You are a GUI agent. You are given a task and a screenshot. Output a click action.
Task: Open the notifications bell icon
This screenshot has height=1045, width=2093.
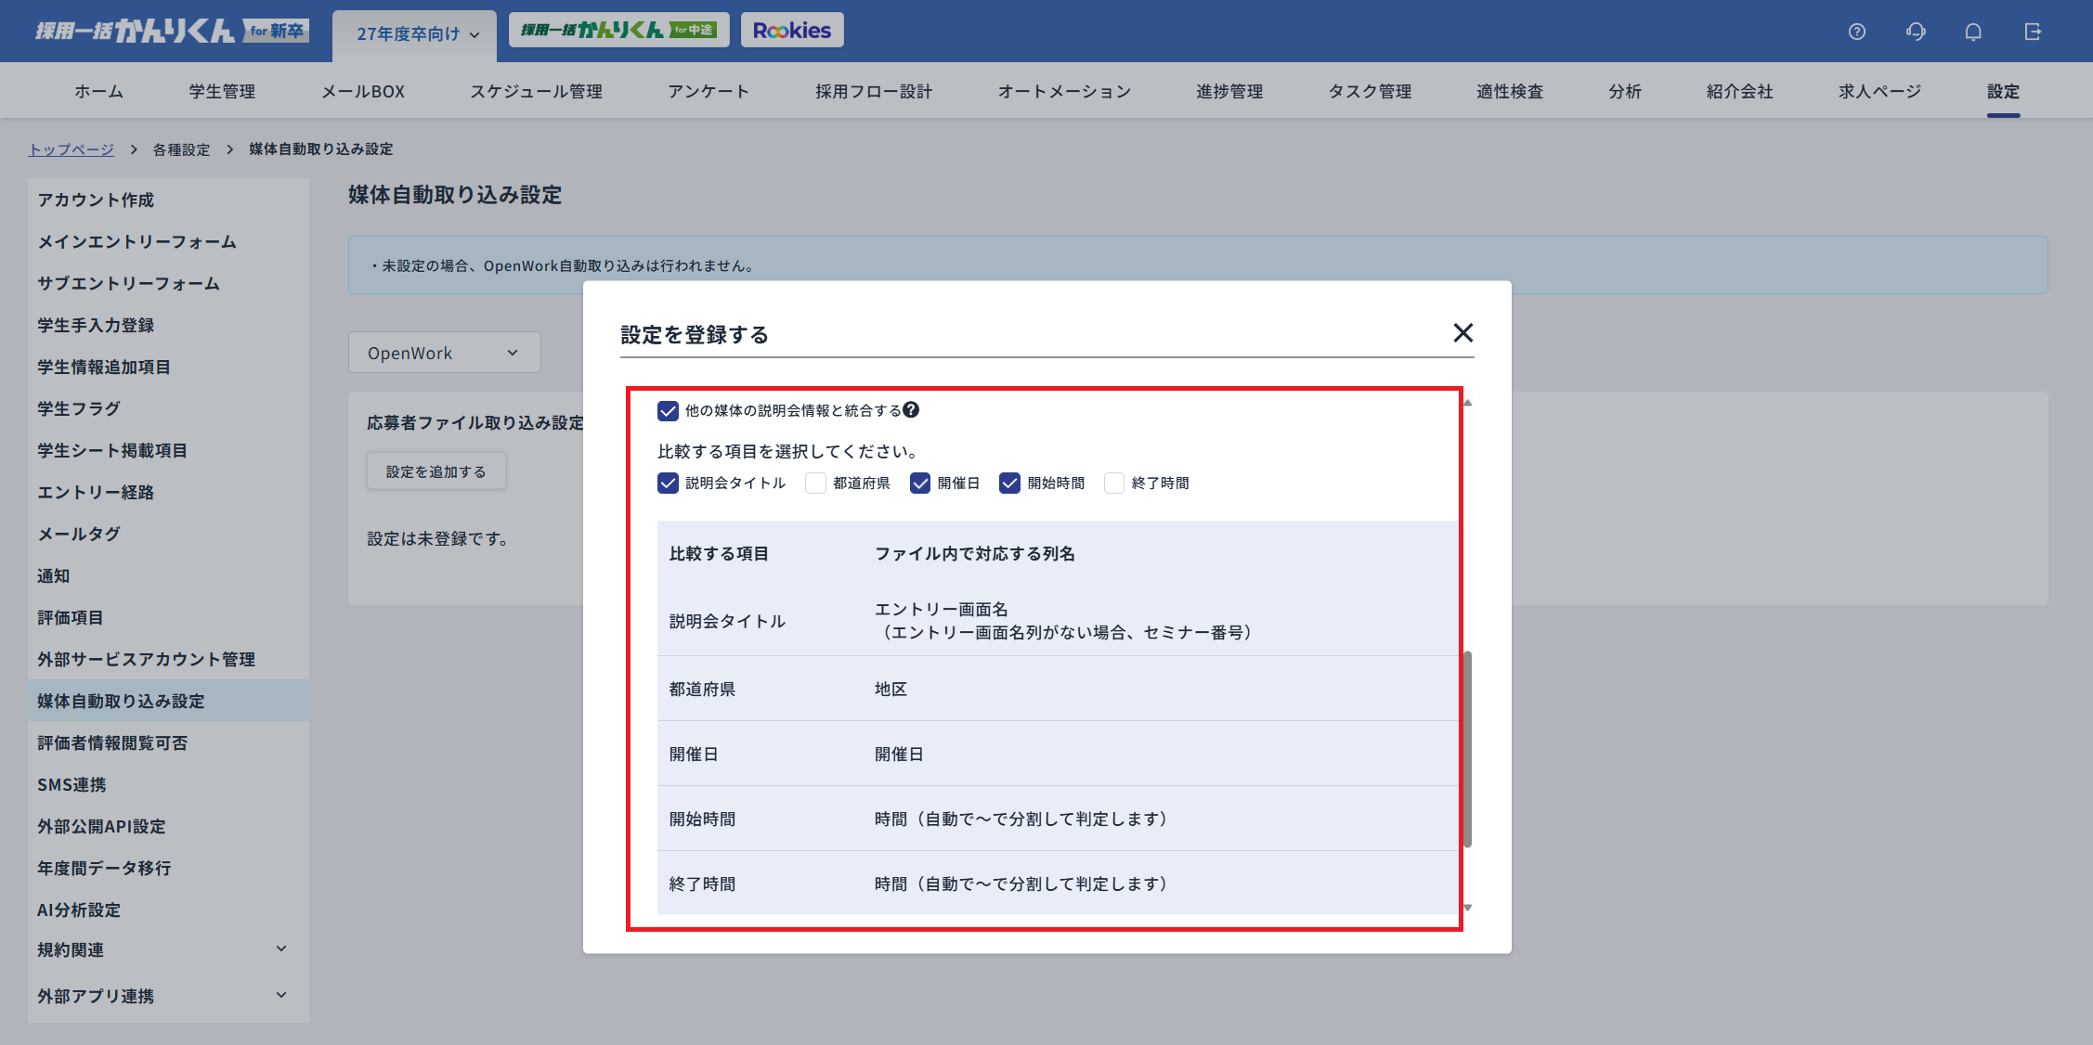click(1973, 32)
